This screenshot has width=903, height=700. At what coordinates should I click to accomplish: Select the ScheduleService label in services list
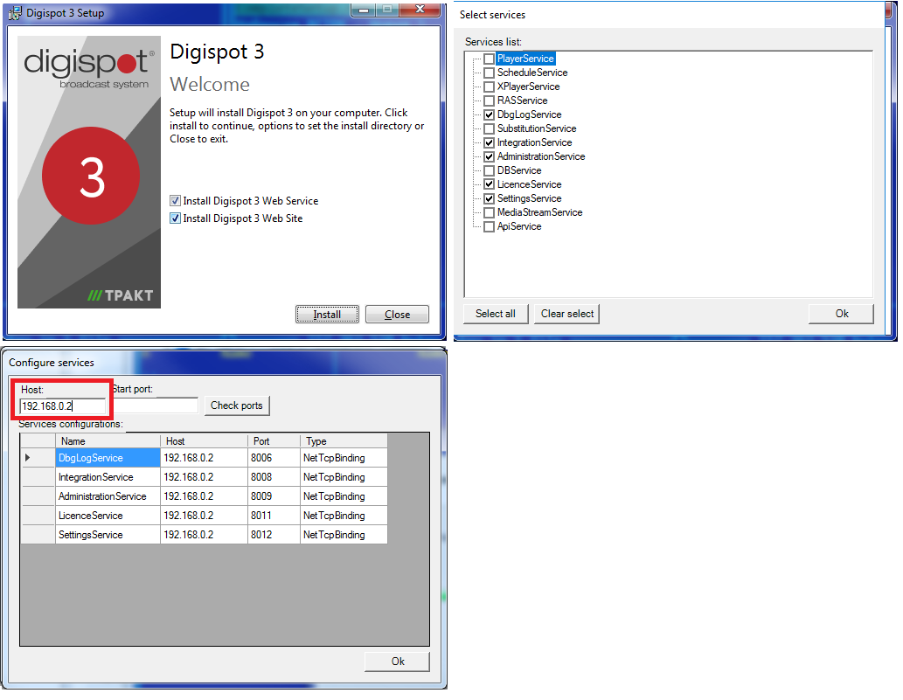(x=532, y=73)
